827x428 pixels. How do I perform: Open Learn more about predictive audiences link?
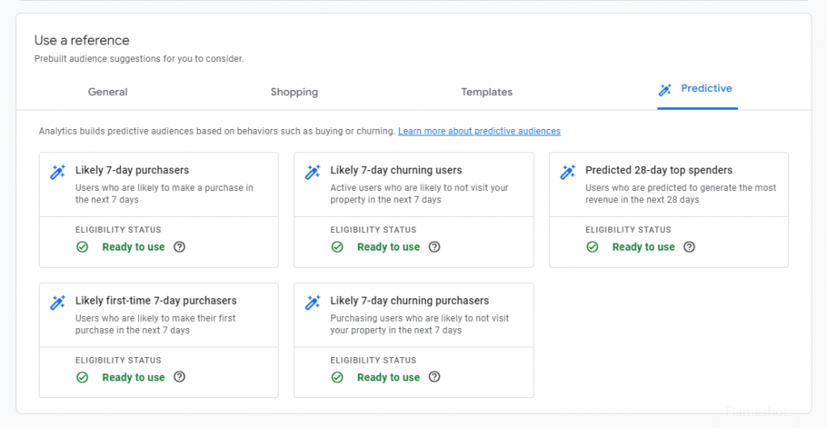coord(479,131)
